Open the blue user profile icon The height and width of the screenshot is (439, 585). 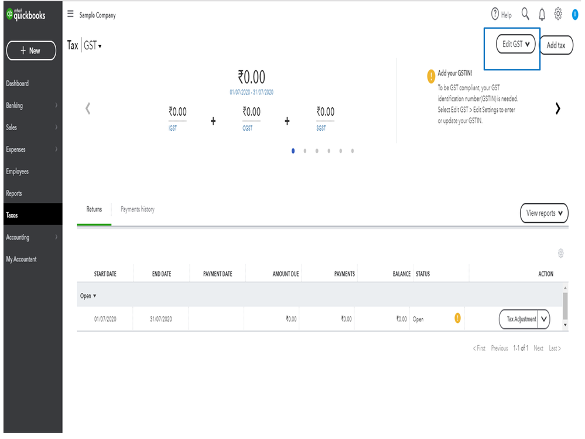click(575, 15)
